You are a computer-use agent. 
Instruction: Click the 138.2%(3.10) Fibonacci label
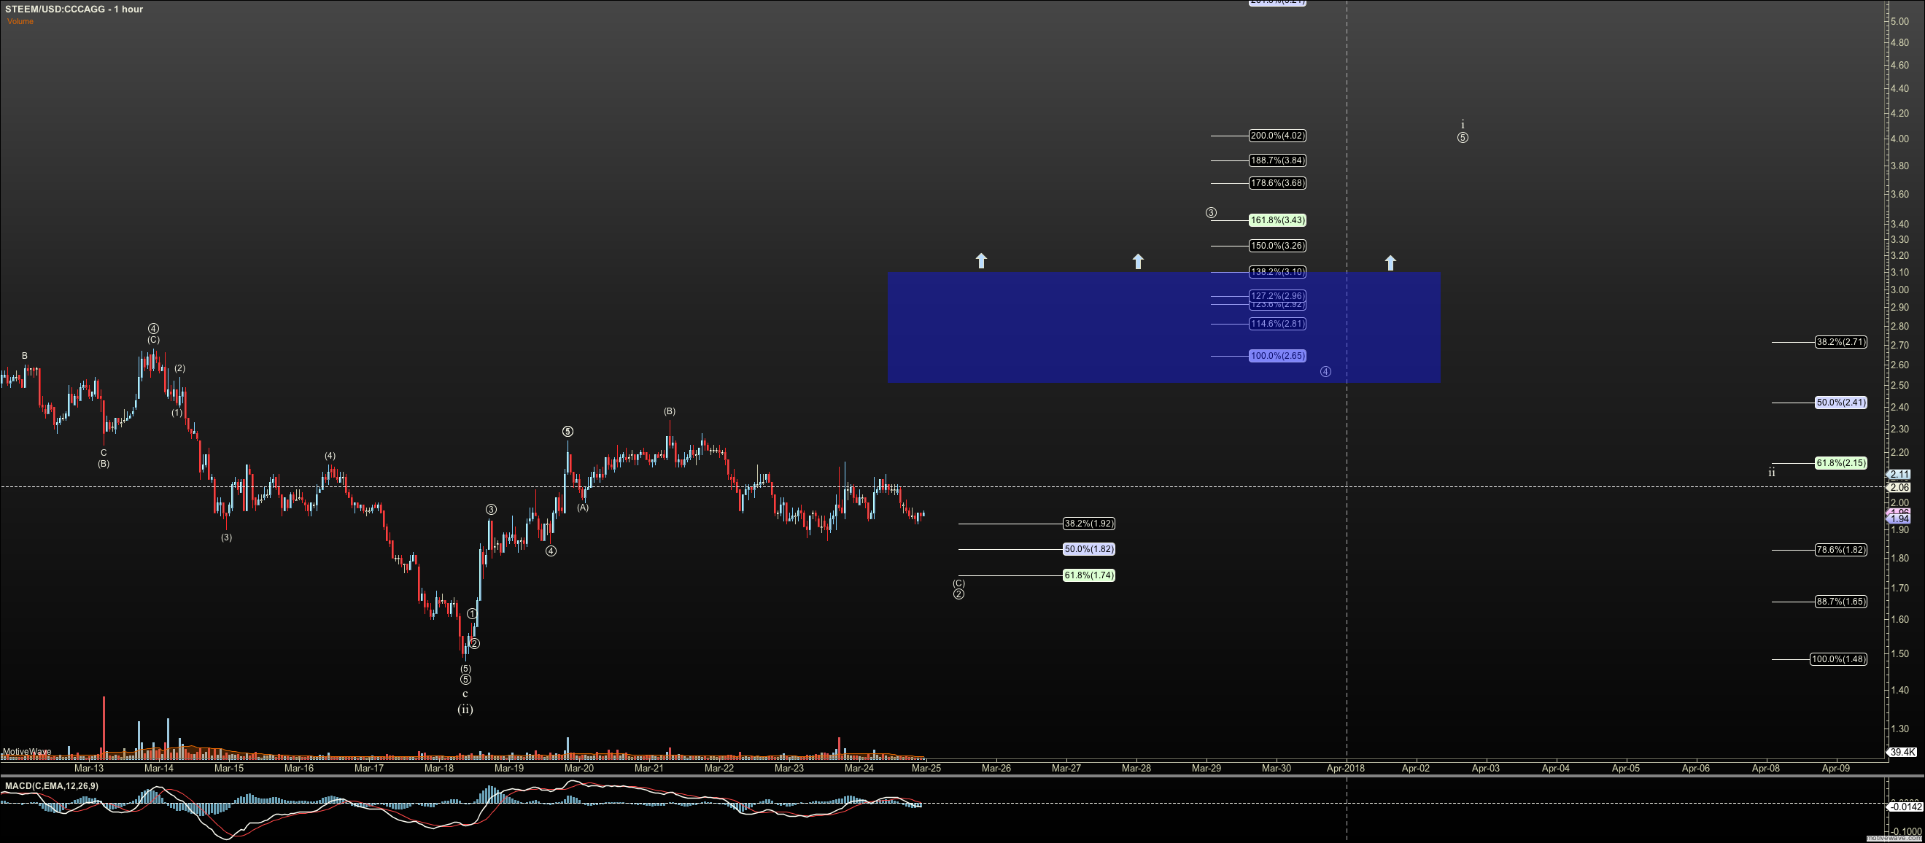(x=1278, y=272)
